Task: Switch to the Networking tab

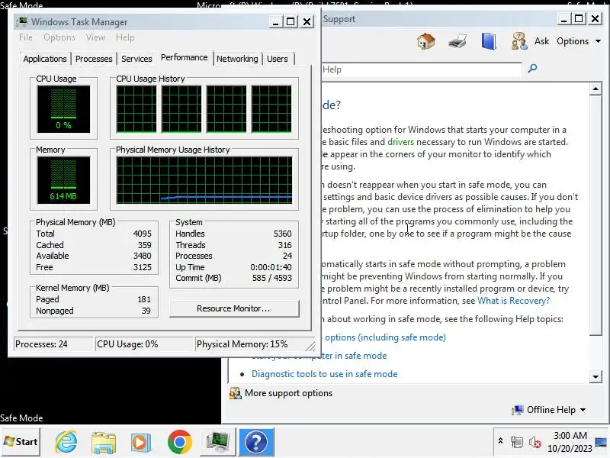Action: click(x=237, y=59)
